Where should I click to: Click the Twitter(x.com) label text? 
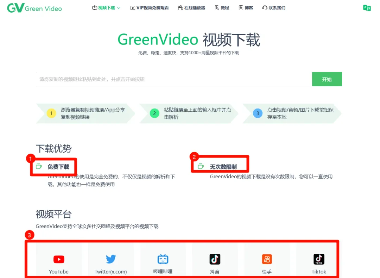tap(111, 272)
